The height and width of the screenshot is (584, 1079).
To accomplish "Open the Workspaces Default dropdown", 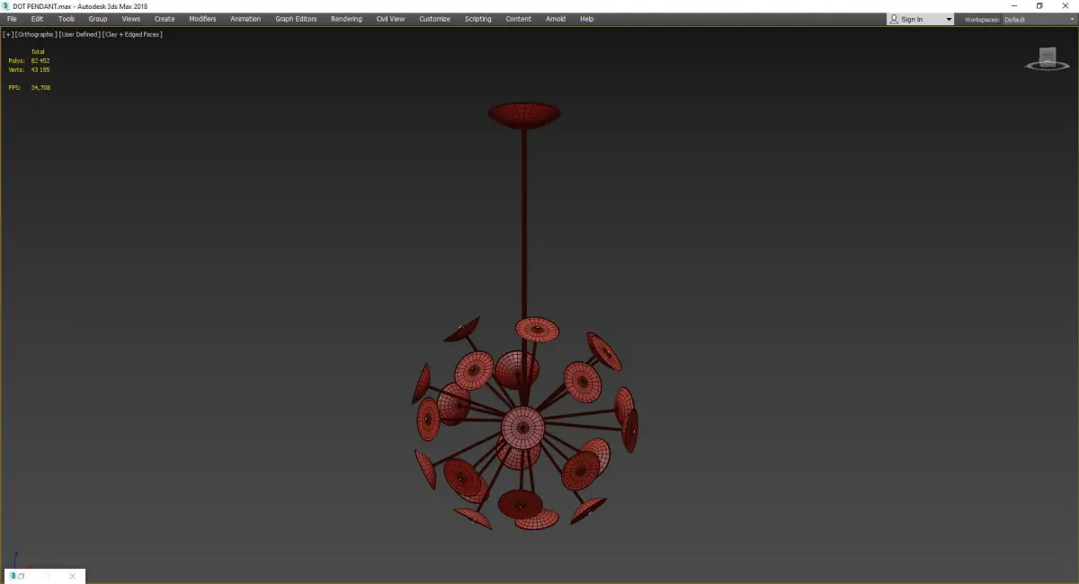I will coord(1038,20).
